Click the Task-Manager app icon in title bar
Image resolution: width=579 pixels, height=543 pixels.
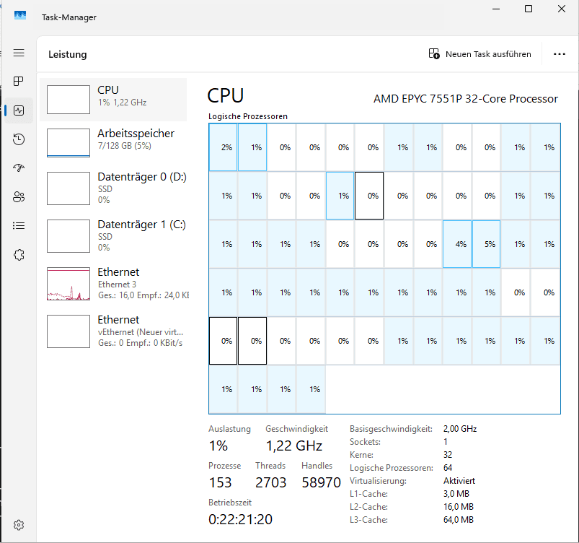(20, 16)
